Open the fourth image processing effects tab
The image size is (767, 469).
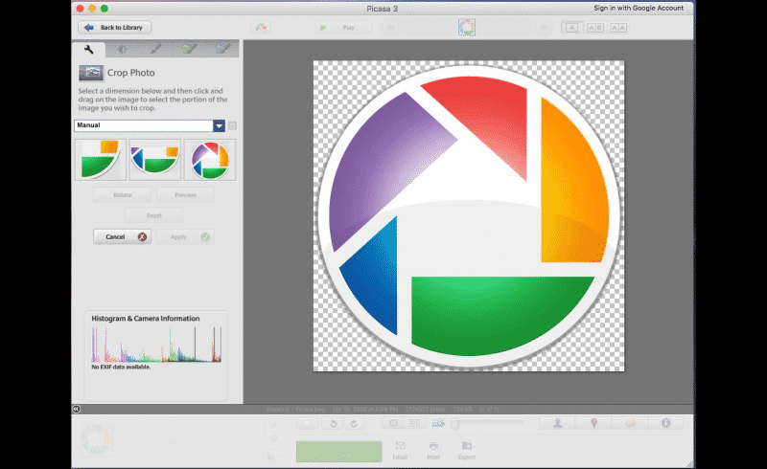coord(189,50)
